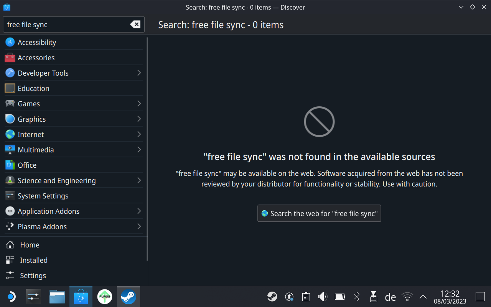Expand the Internet subcategories
Screen dimensions: 491x307
point(139,134)
